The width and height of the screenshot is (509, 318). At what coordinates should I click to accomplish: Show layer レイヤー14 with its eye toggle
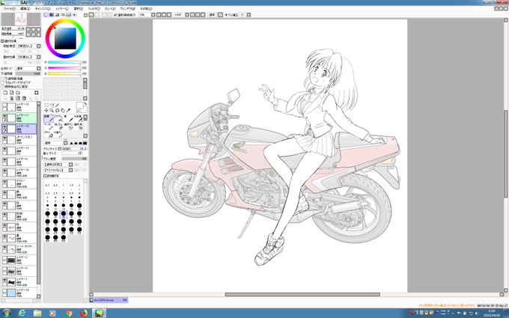coord(4,291)
